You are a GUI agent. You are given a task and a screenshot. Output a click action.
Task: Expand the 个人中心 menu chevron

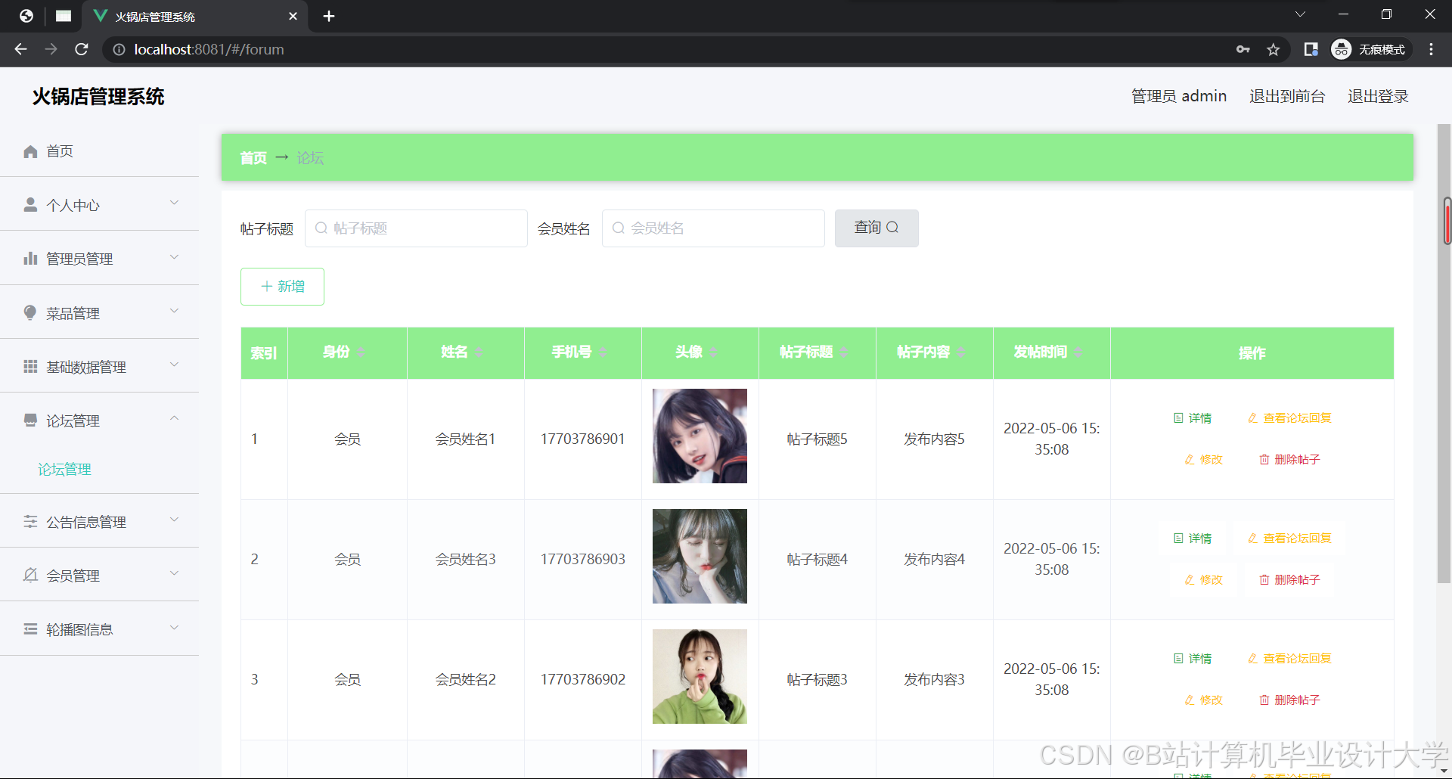[175, 203]
